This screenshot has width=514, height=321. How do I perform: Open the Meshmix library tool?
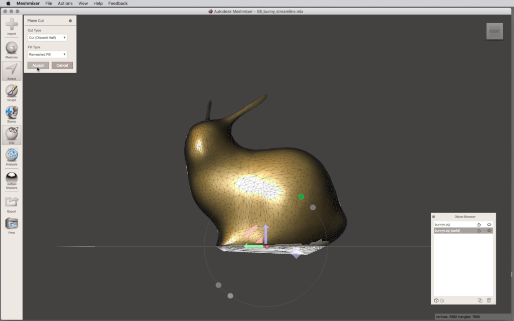pos(12,48)
